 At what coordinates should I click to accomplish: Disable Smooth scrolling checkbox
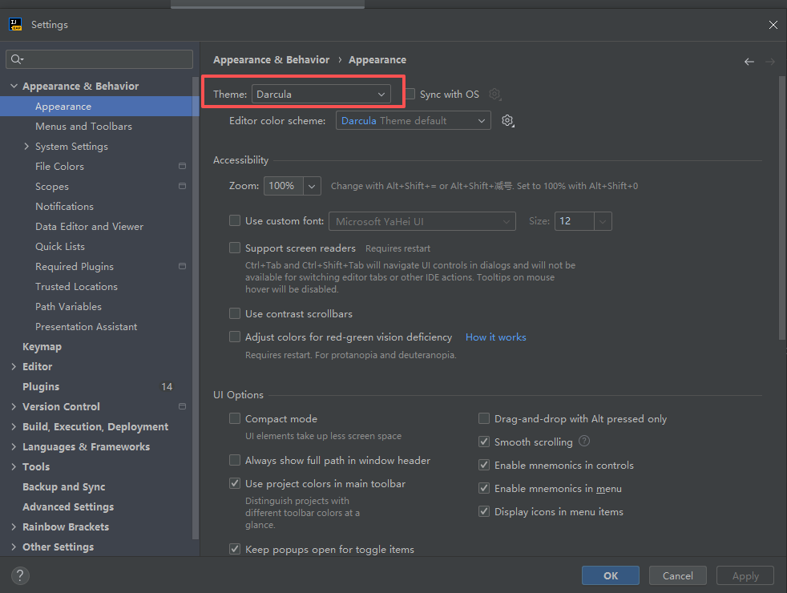click(x=484, y=442)
